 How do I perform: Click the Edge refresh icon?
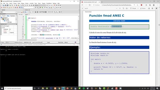pos(89,5)
